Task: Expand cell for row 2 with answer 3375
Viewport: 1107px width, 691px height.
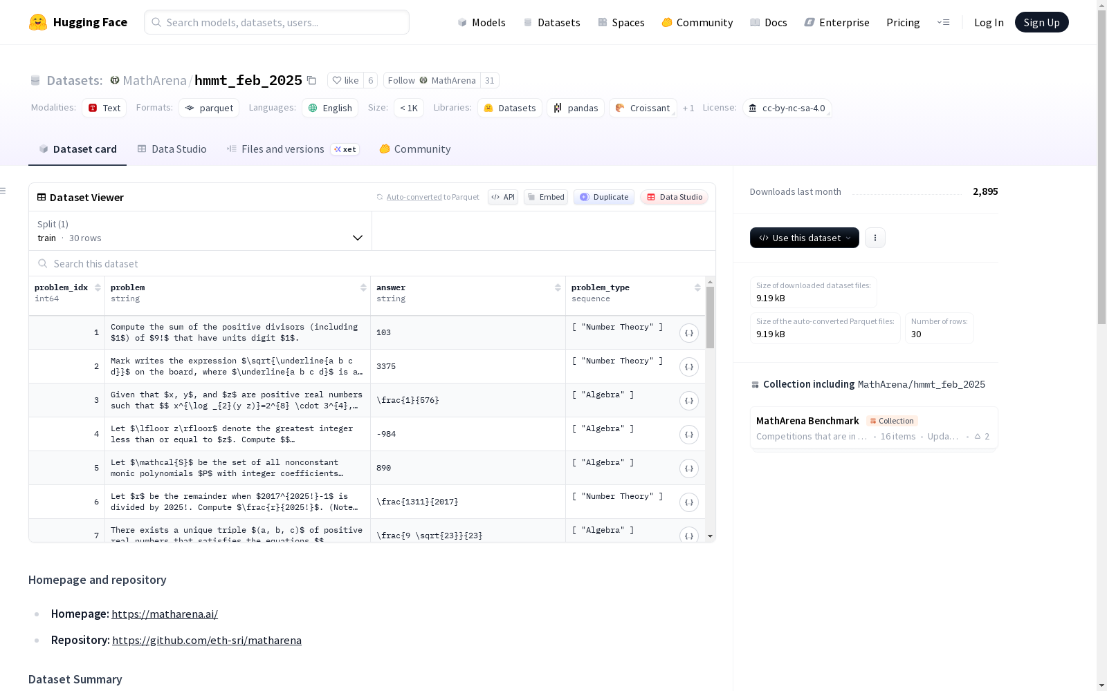Action: 689,367
